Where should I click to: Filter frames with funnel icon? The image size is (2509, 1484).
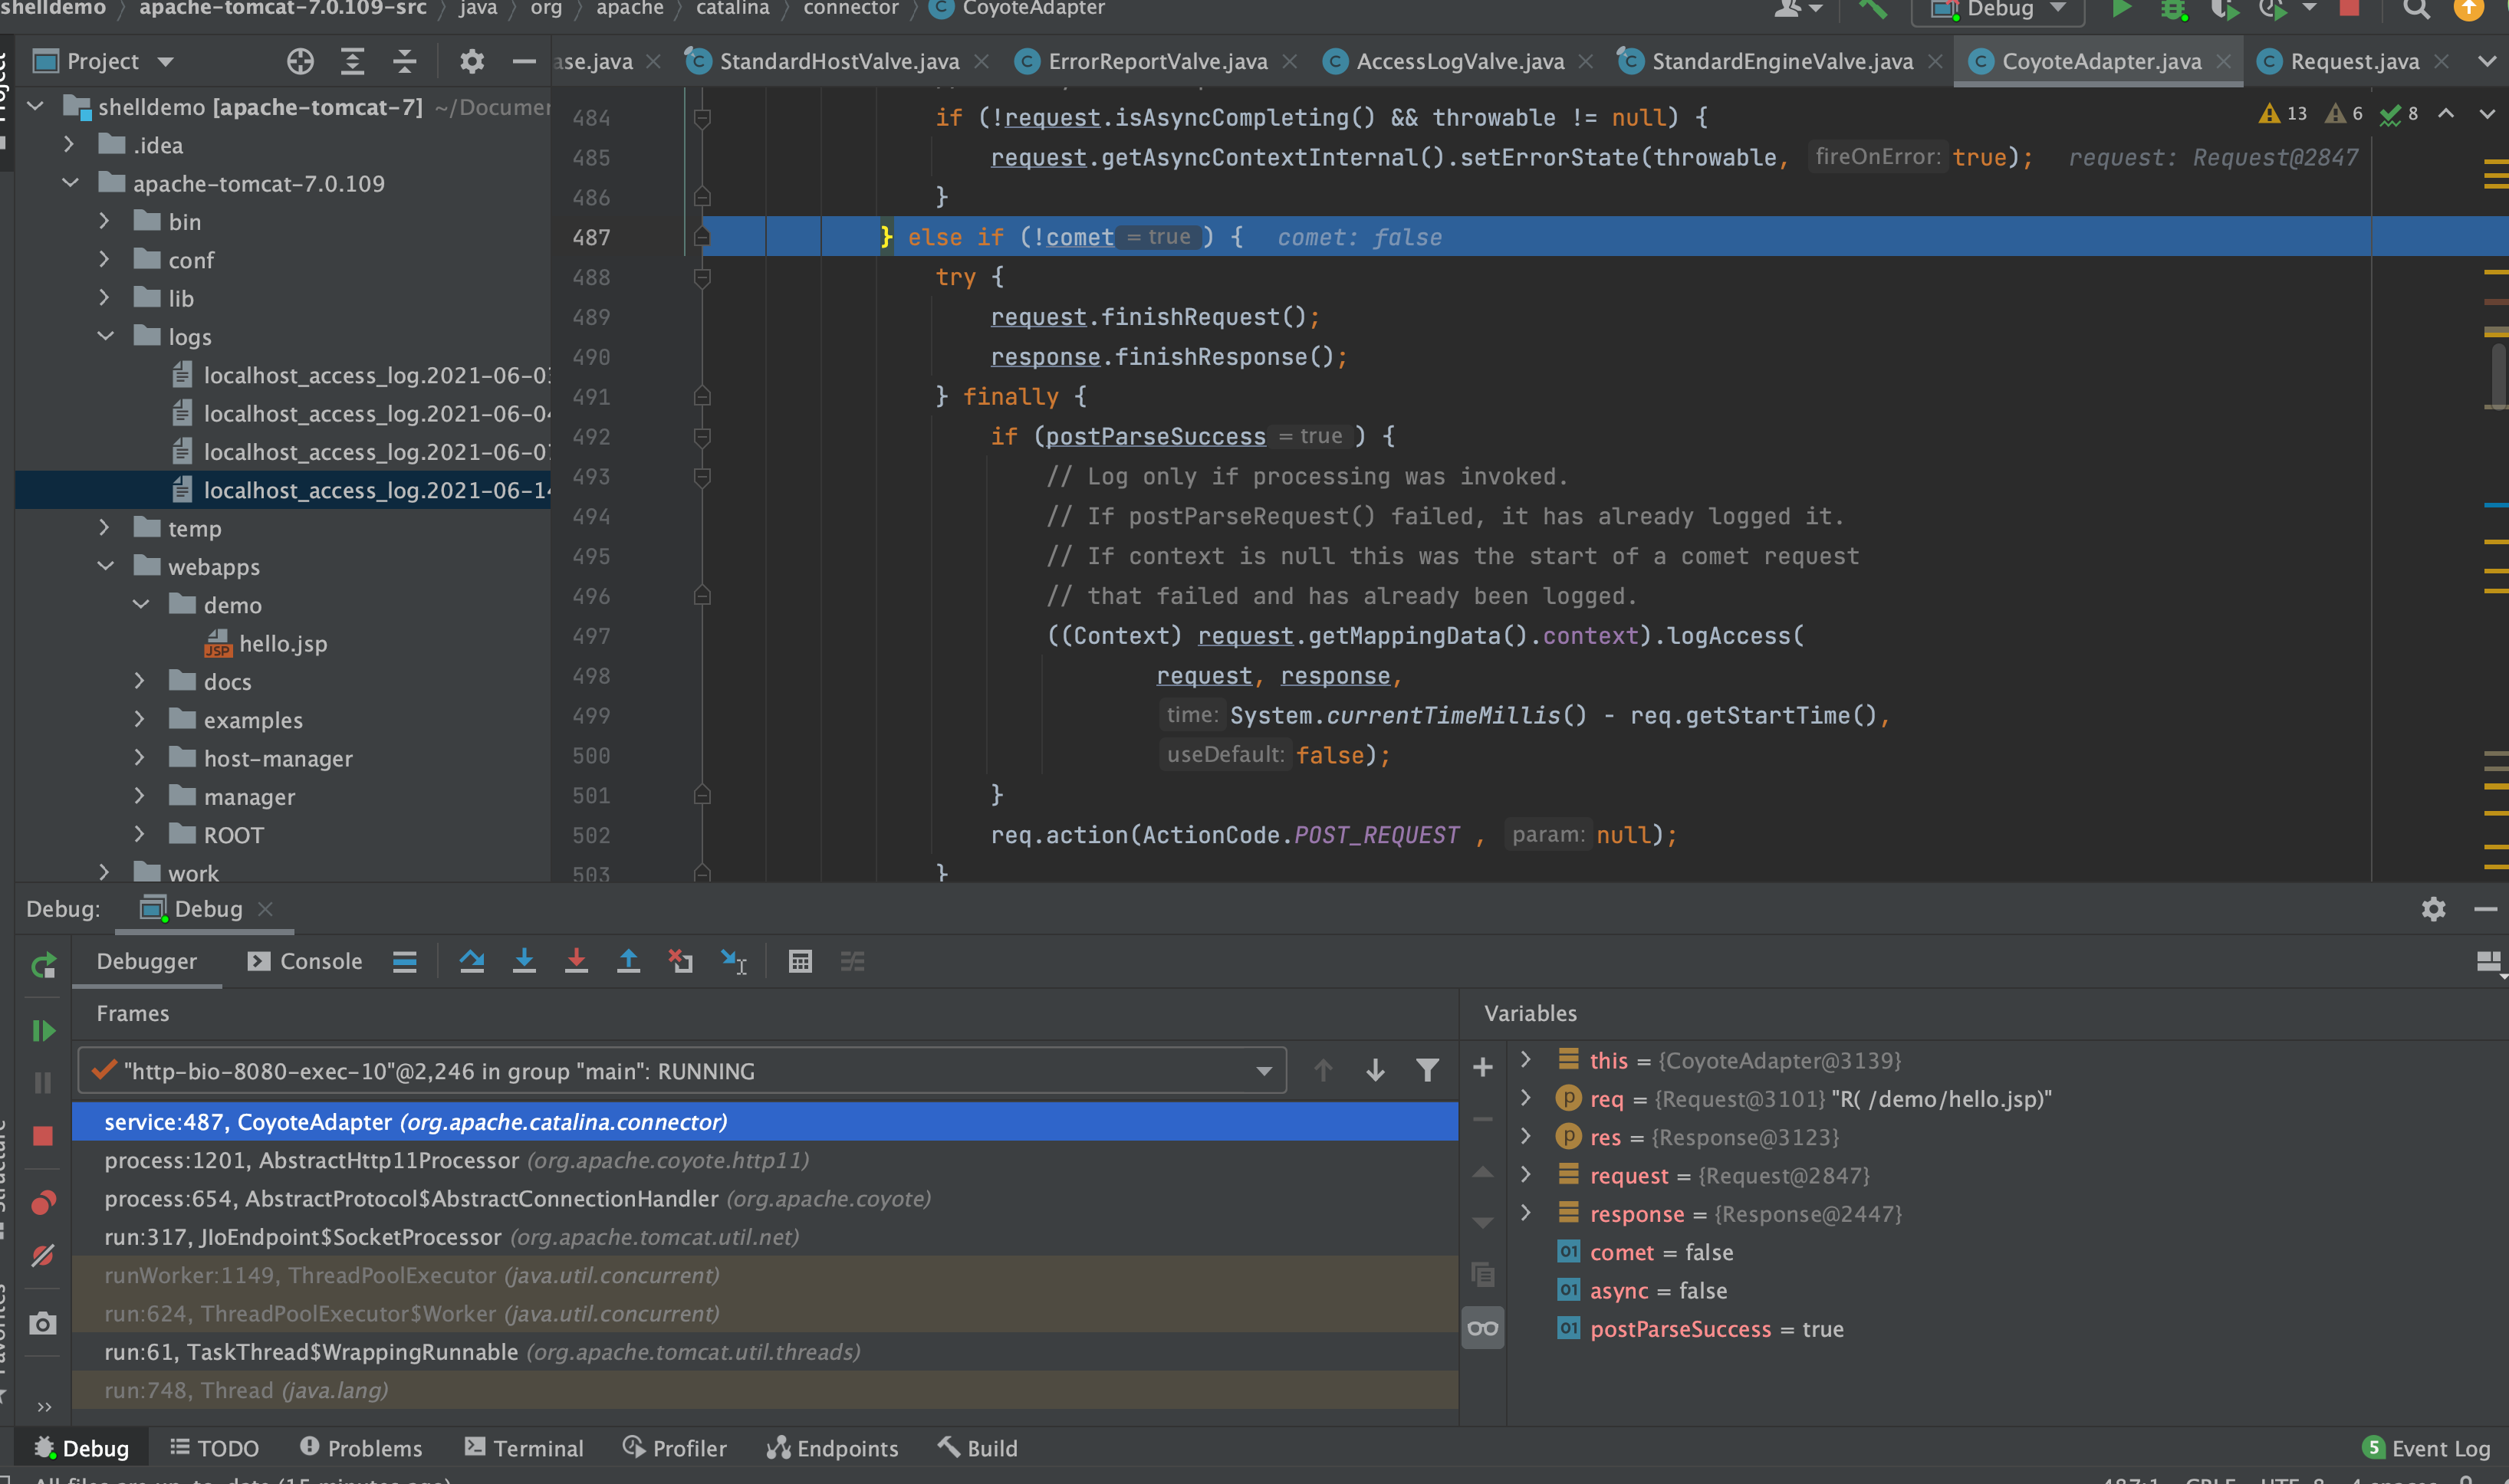pos(1428,1071)
